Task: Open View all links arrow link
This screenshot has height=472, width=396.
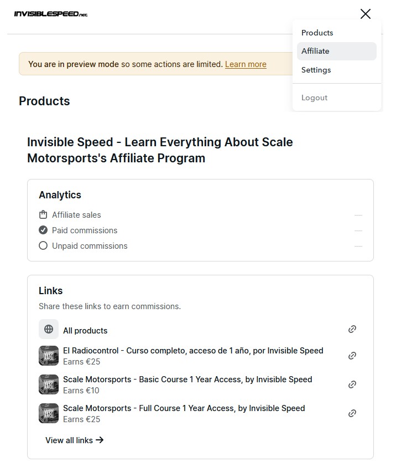Action: (x=75, y=440)
